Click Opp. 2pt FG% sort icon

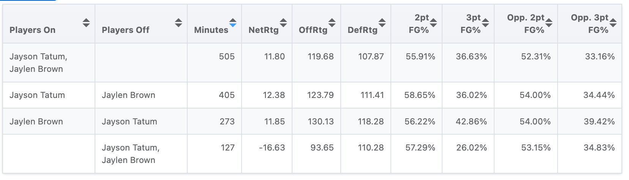[x=549, y=23]
